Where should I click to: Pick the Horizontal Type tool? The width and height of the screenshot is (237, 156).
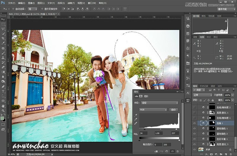click(x=3, y=91)
